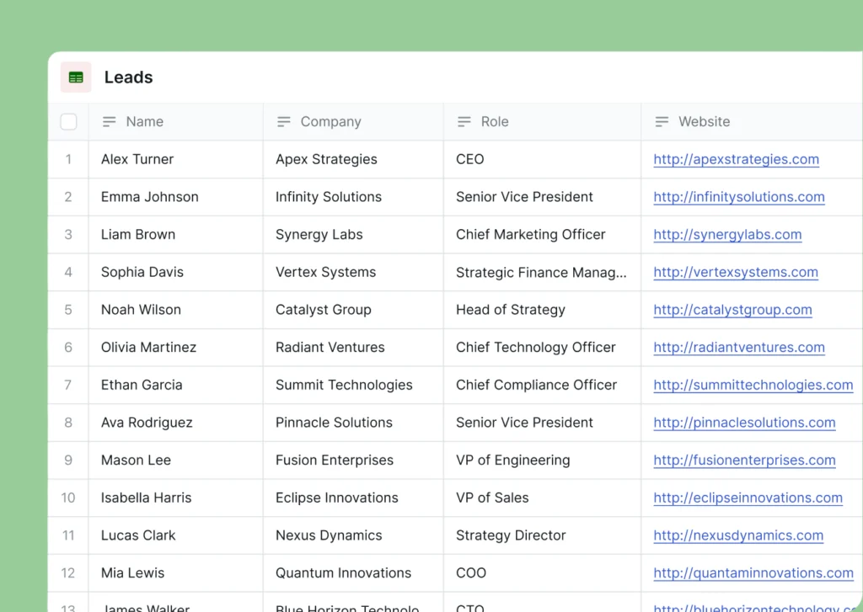Toggle the select-all checkbox in header row
This screenshot has width=863, height=612.
click(x=69, y=122)
